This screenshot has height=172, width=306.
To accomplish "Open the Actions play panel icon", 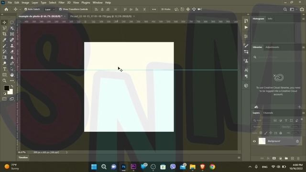I will (x=246, y=27).
